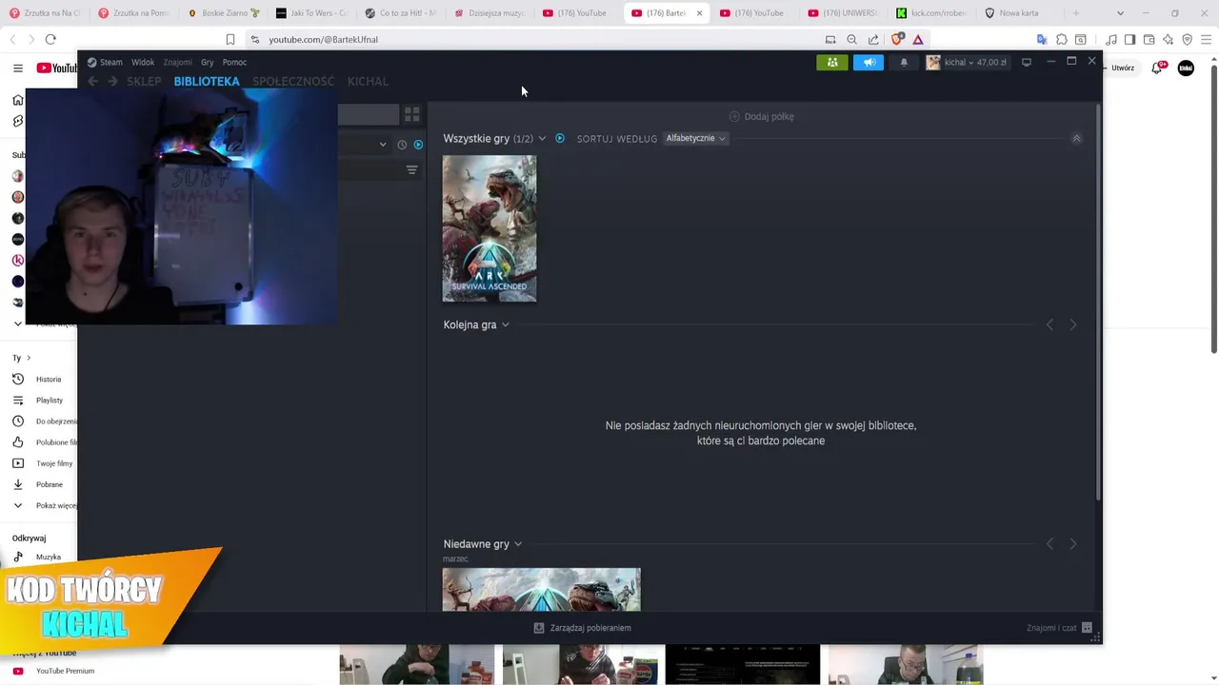Switch Steam to Big Picture mode icon
The height and width of the screenshot is (685, 1219).
[x=1027, y=62]
